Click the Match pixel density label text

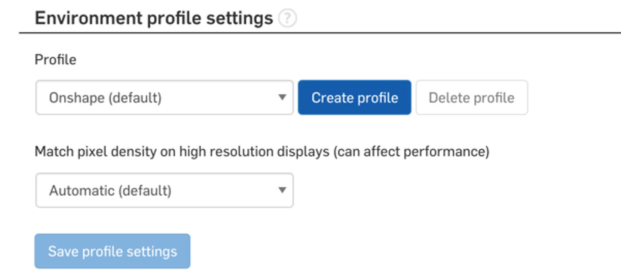(182, 151)
